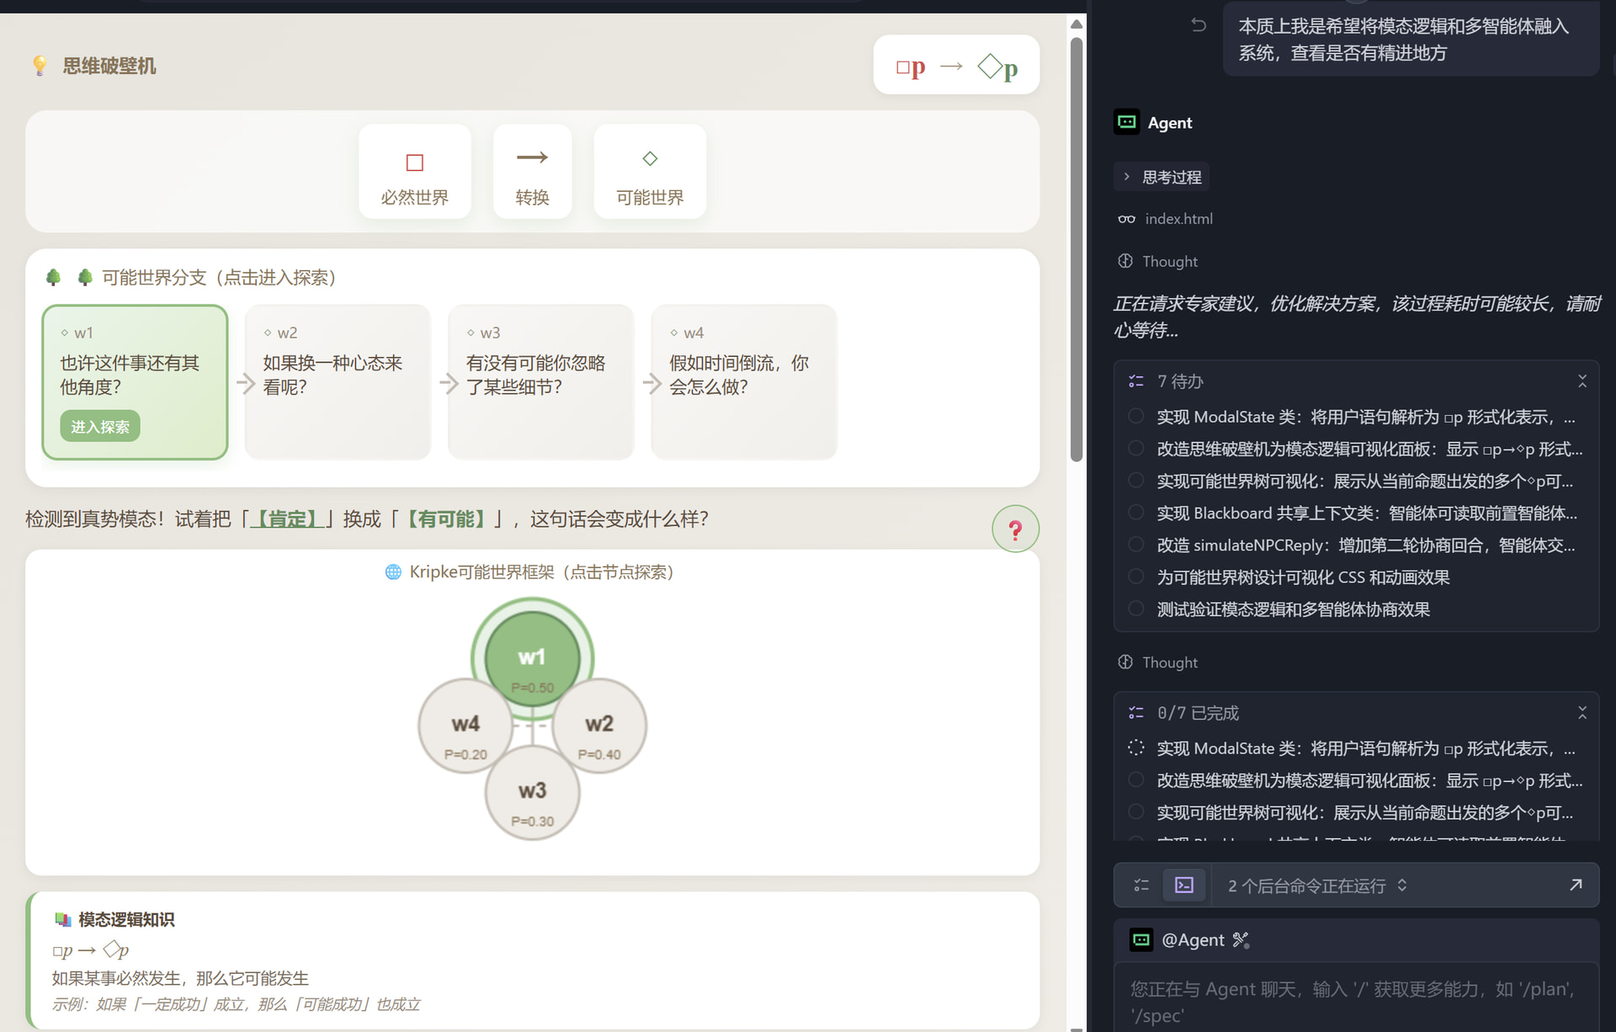Viewport: 1616px width, 1032px height.
Task: Click the tools icon next to @Agent
Action: [x=1241, y=940]
